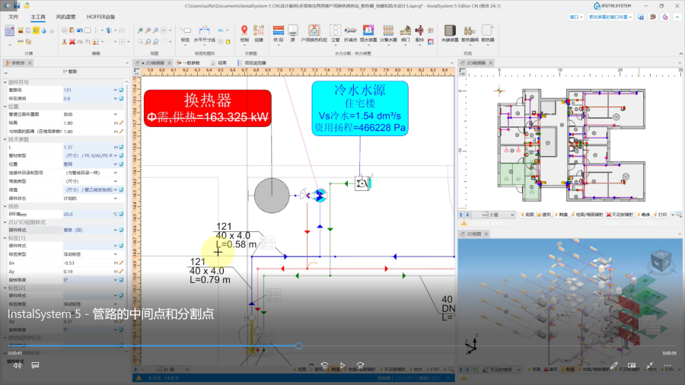The image size is (685, 385).
Task: Click the 标签 label tool
Action: tap(185, 33)
